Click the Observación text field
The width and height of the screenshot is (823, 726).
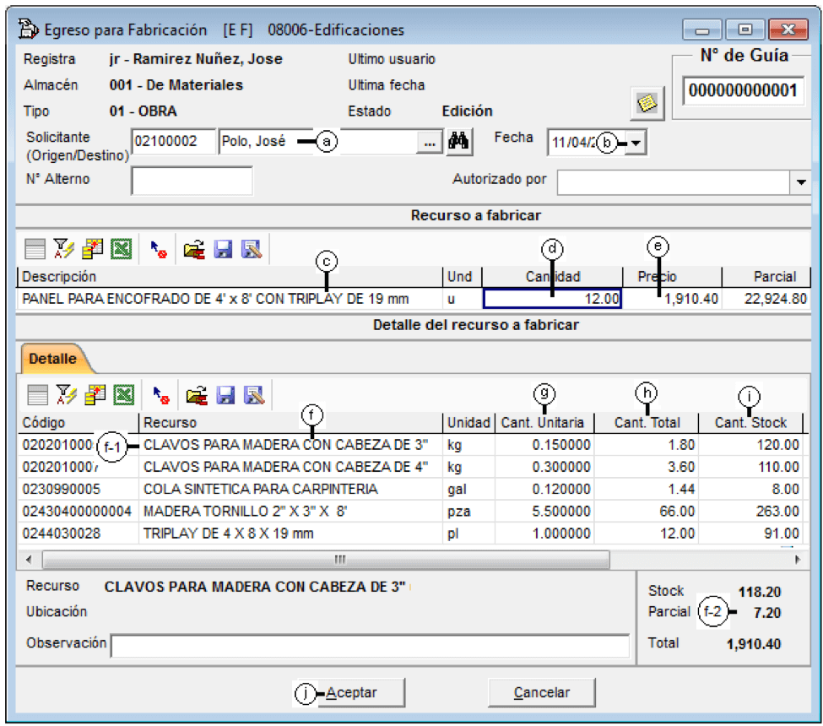[x=370, y=645]
